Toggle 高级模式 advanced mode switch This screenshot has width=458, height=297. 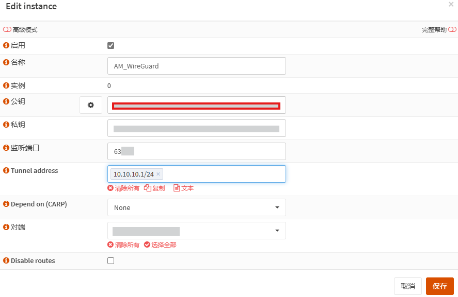click(7, 30)
